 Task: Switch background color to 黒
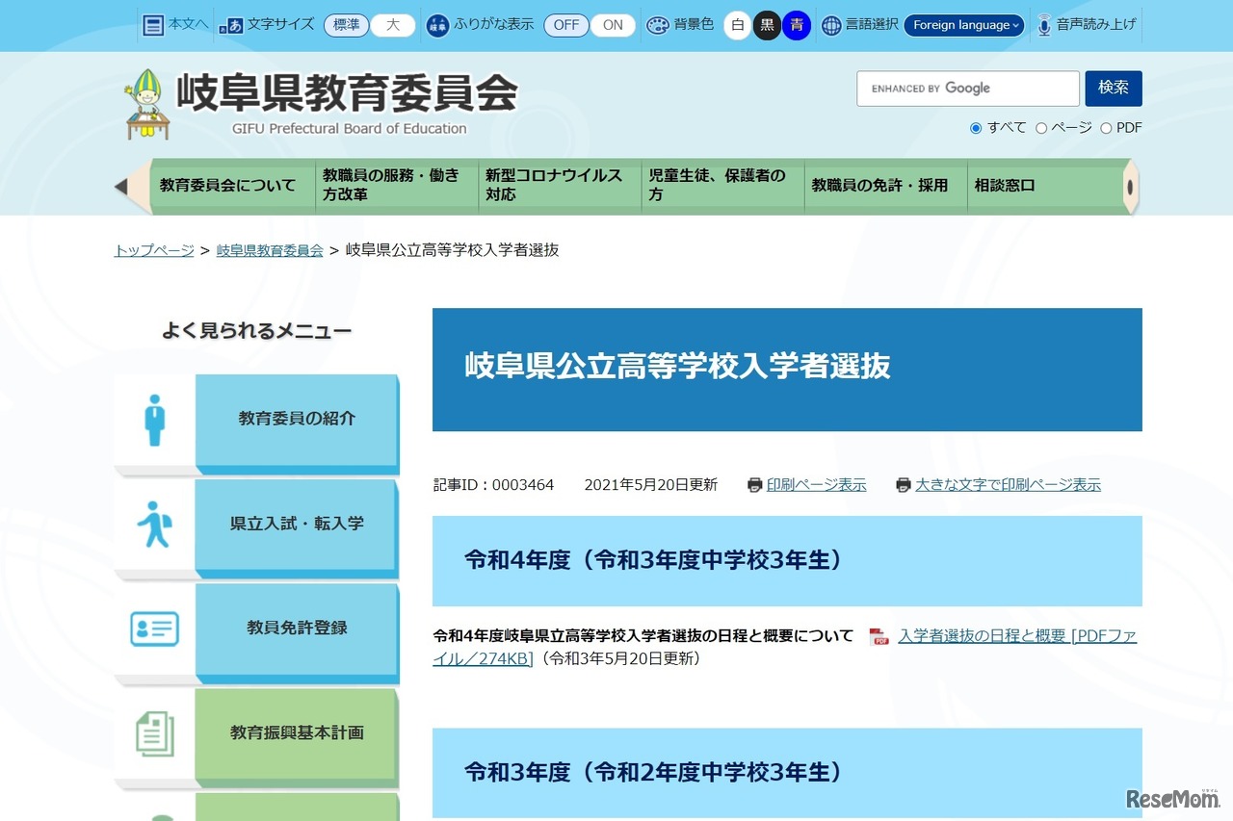pyautogui.click(x=766, y=26)
